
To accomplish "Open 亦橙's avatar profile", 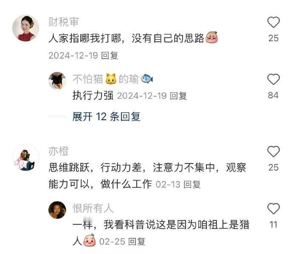I will point(26,158).
